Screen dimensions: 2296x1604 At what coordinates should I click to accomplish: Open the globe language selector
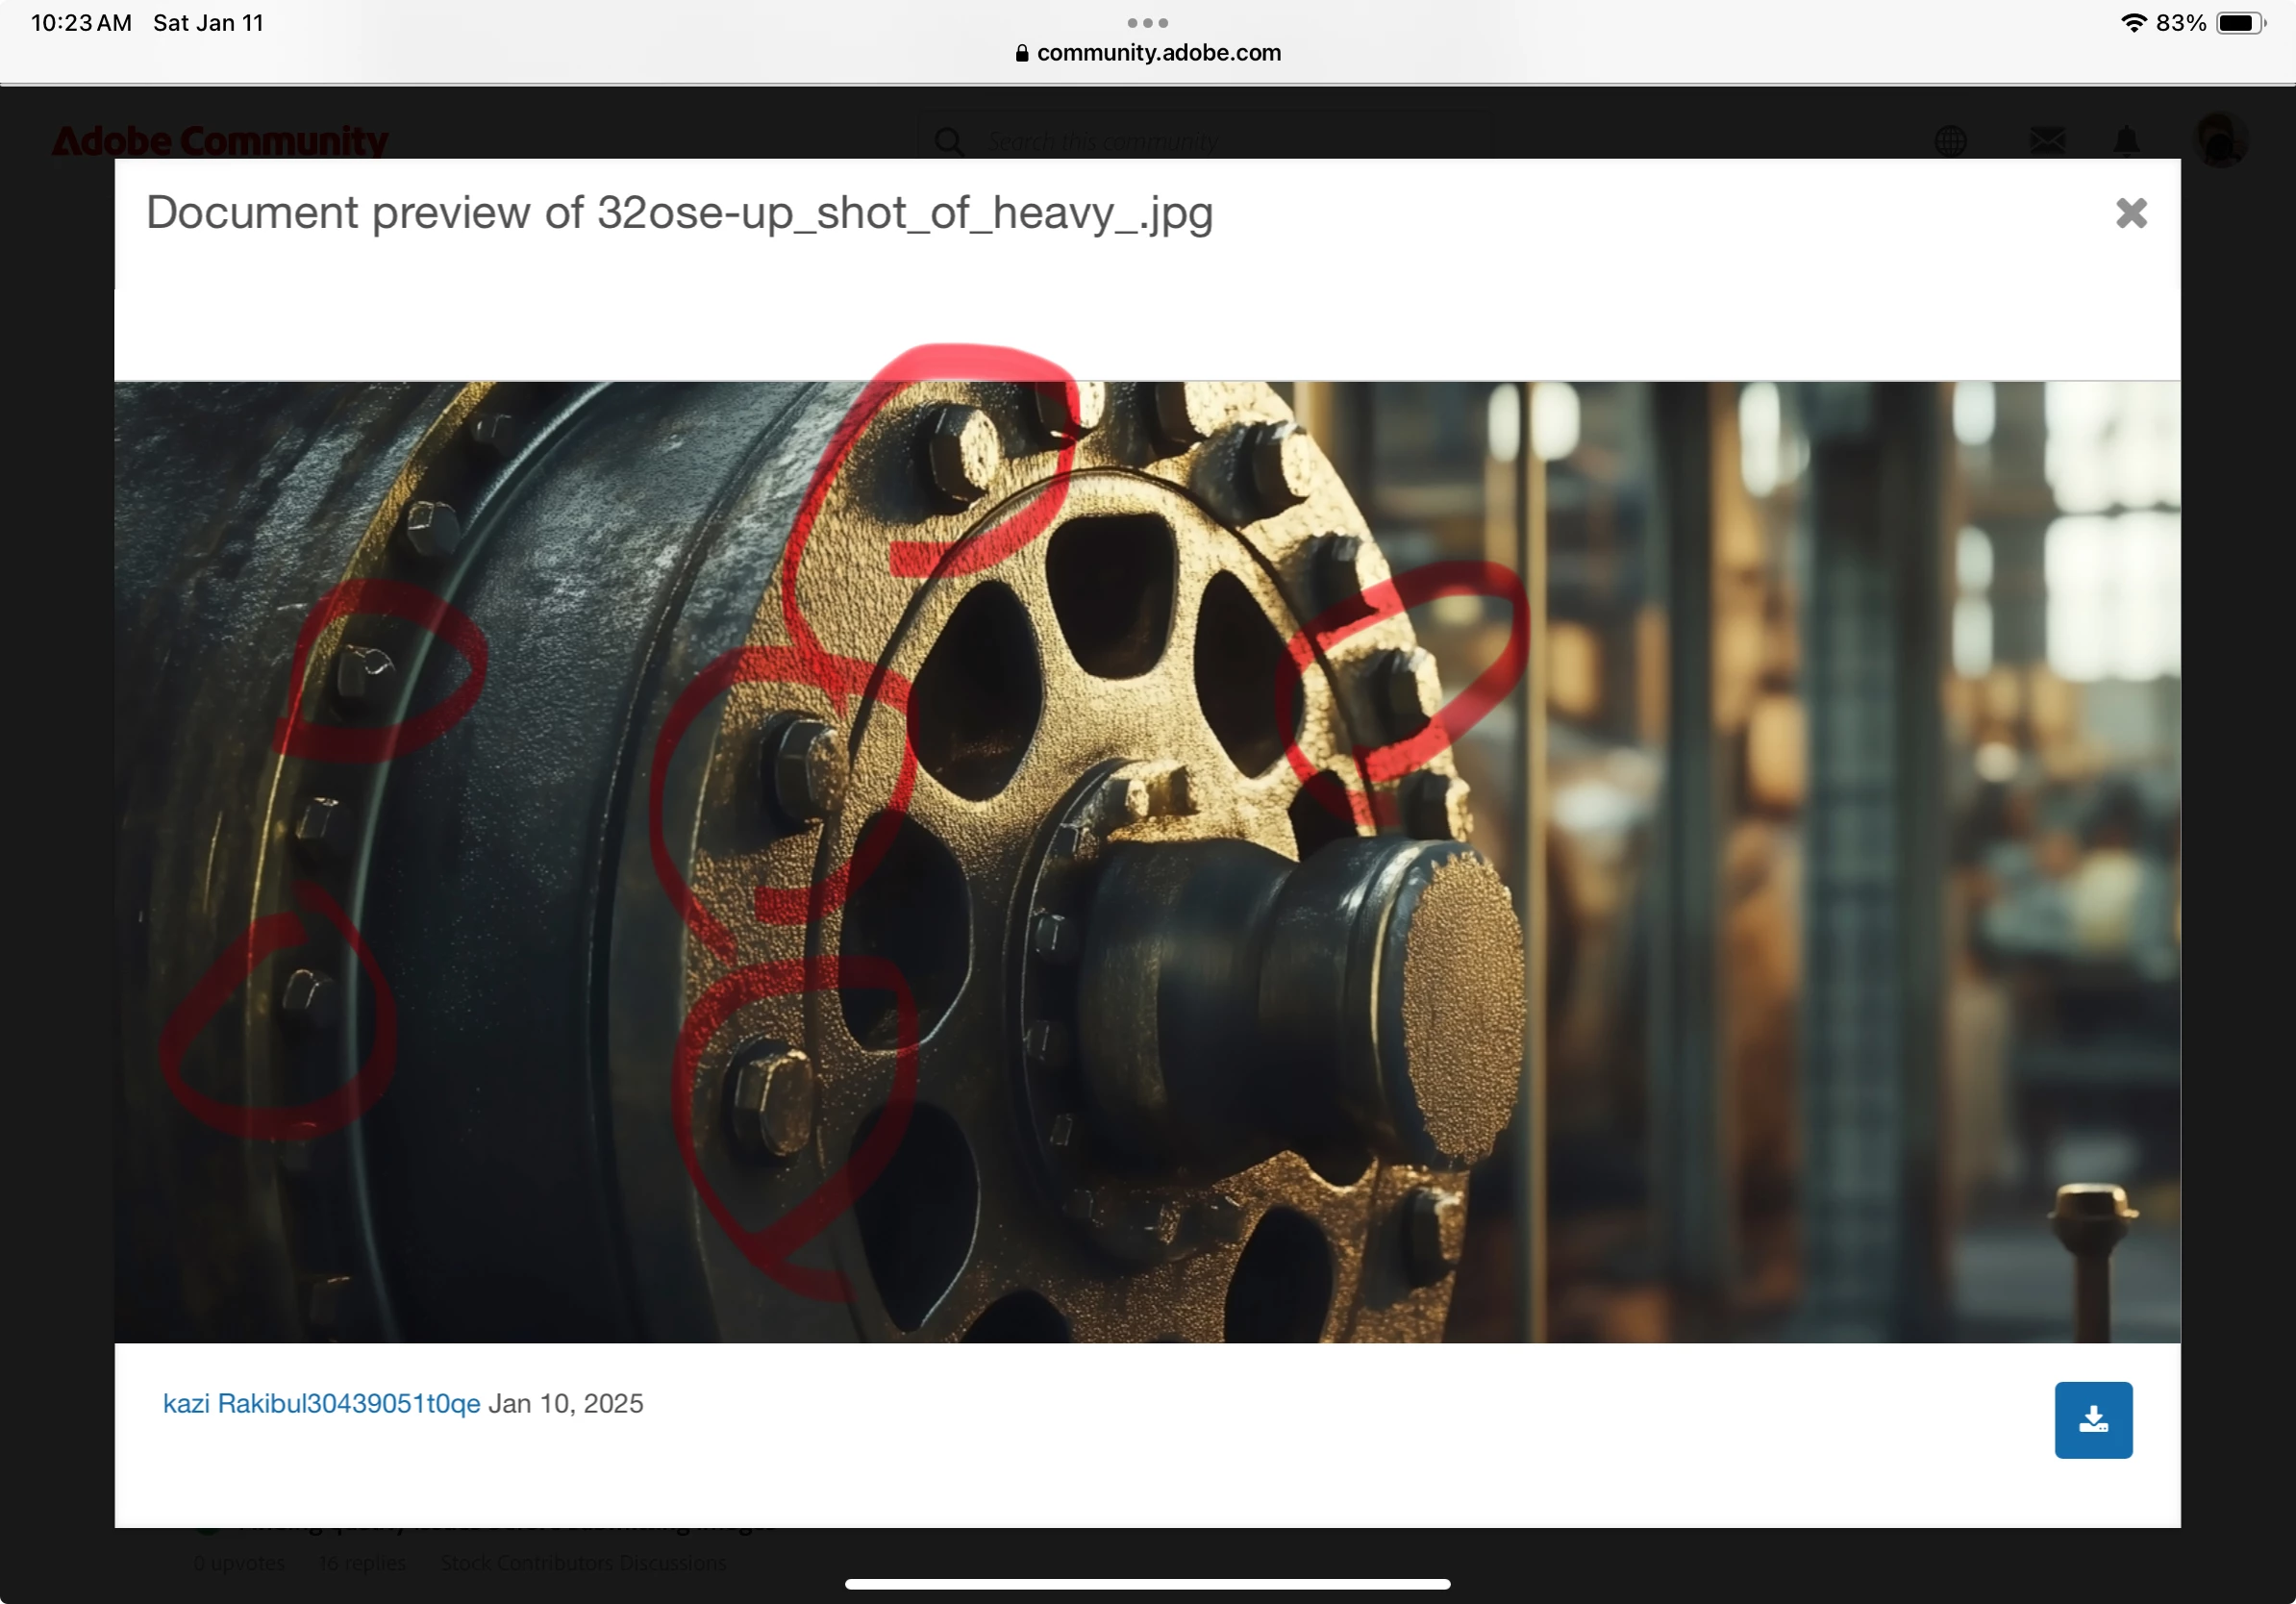click(1949, 141)
